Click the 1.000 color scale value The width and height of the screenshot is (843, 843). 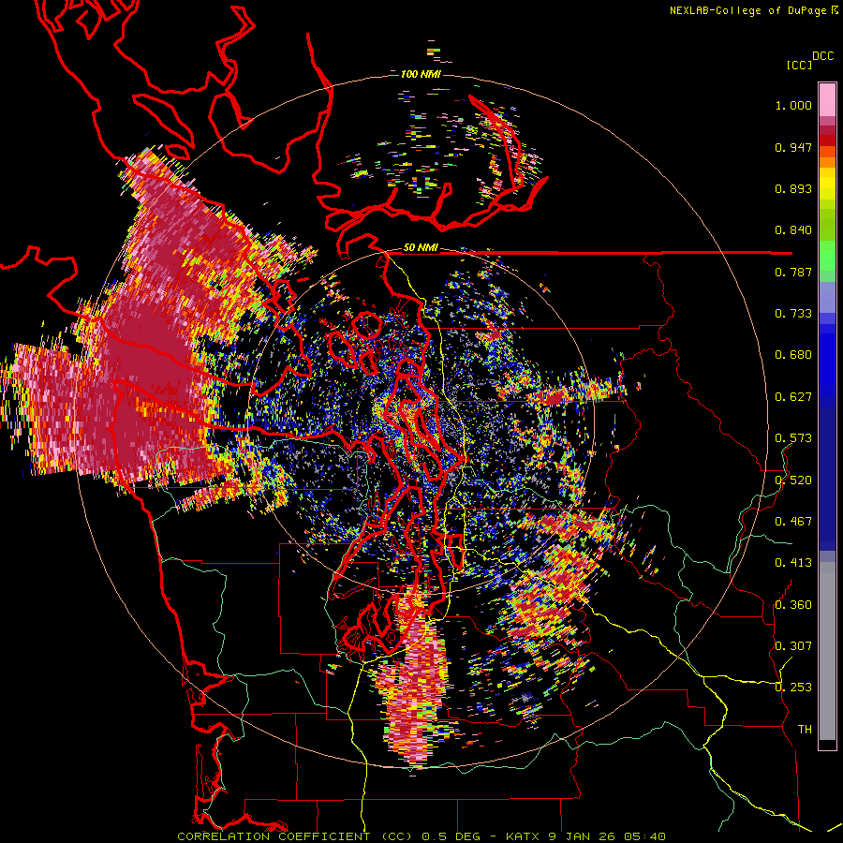point(793,105)
